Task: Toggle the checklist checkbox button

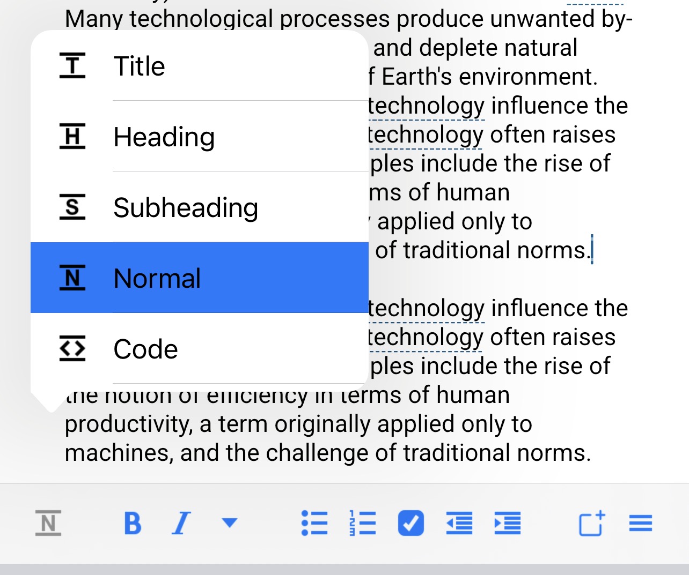Action: pos(411,523)
